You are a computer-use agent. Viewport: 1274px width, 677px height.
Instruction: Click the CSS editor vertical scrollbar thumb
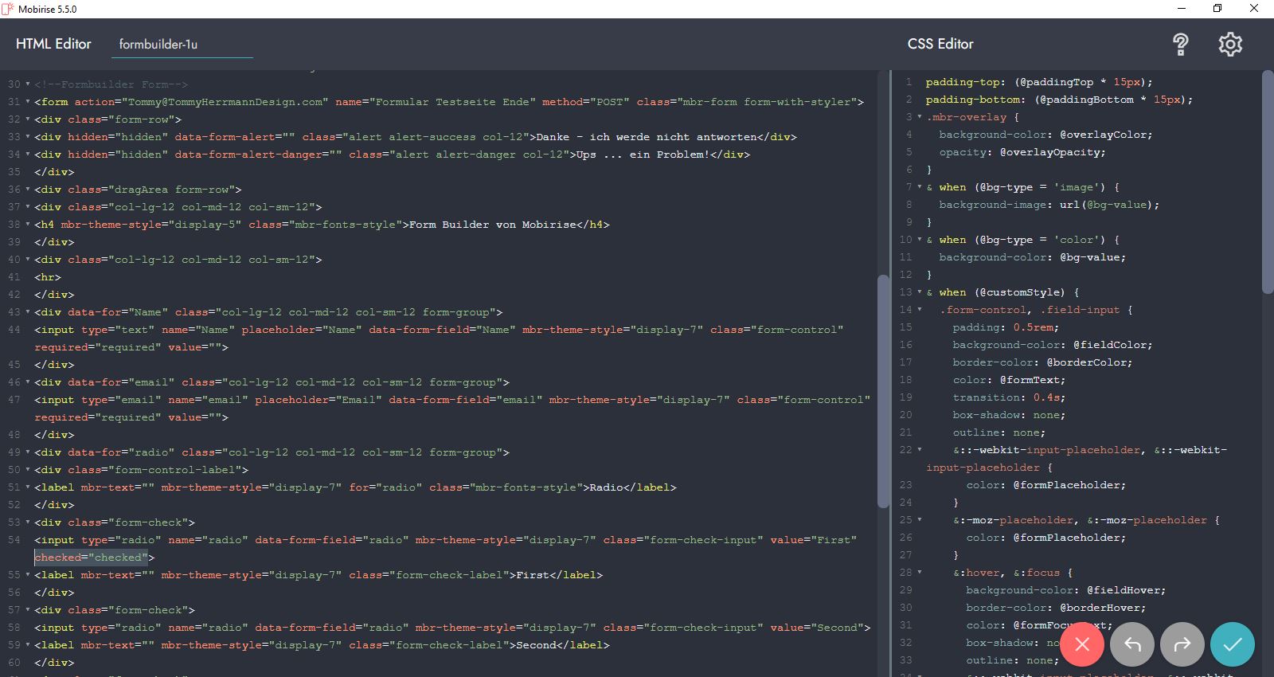point(1268,183)
